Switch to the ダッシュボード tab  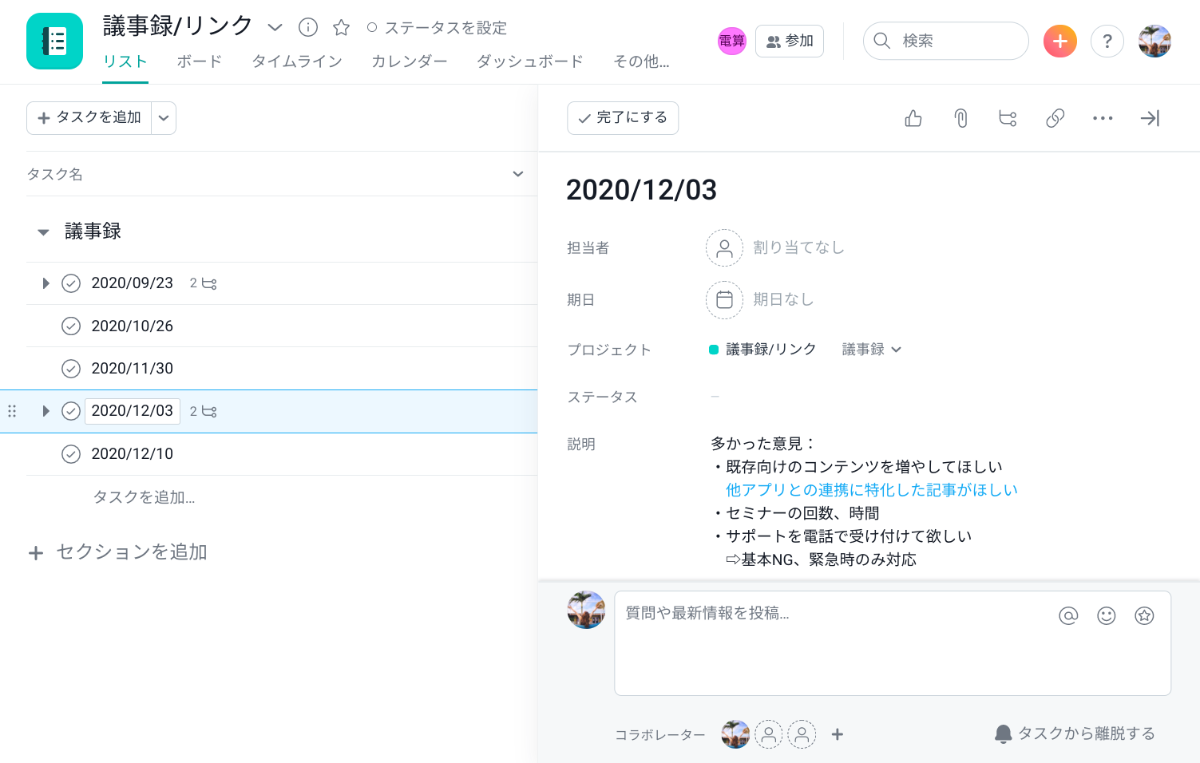(x=530, y=61)
